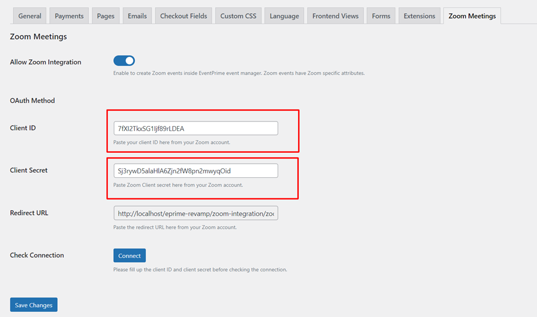Open the Language tab
Screen dimensions: 537x317
point(284,16)
